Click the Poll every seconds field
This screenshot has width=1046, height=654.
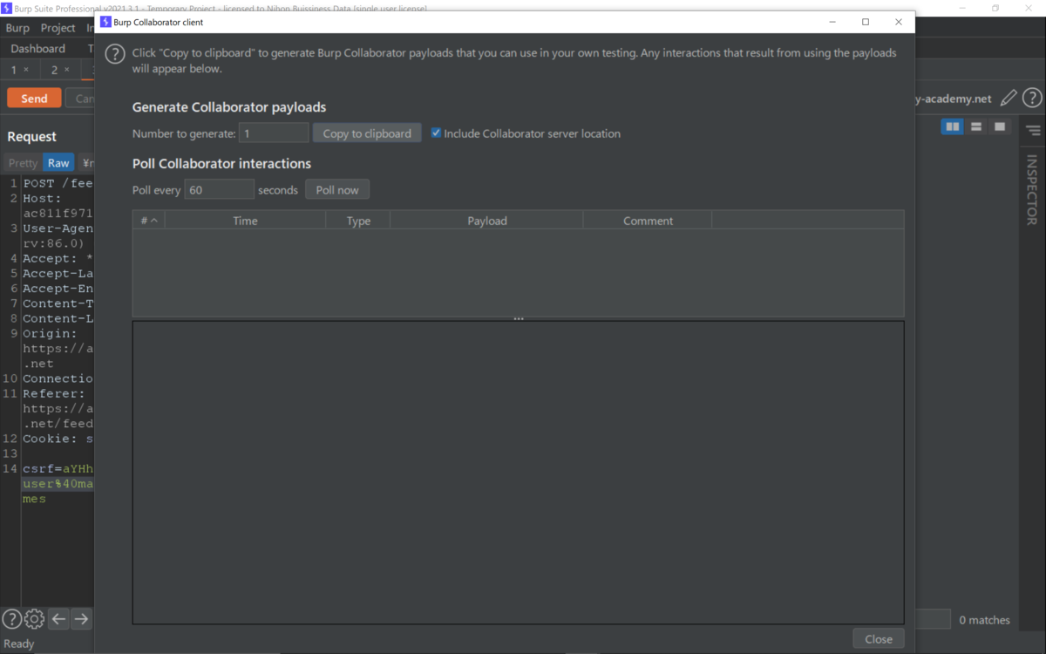click(219, 189)
